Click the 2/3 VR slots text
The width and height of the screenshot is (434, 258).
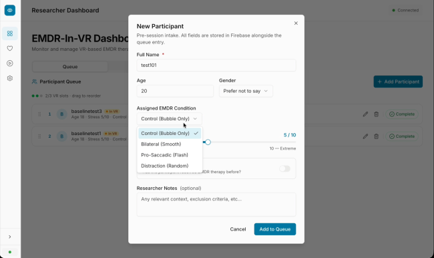(73, 96)
